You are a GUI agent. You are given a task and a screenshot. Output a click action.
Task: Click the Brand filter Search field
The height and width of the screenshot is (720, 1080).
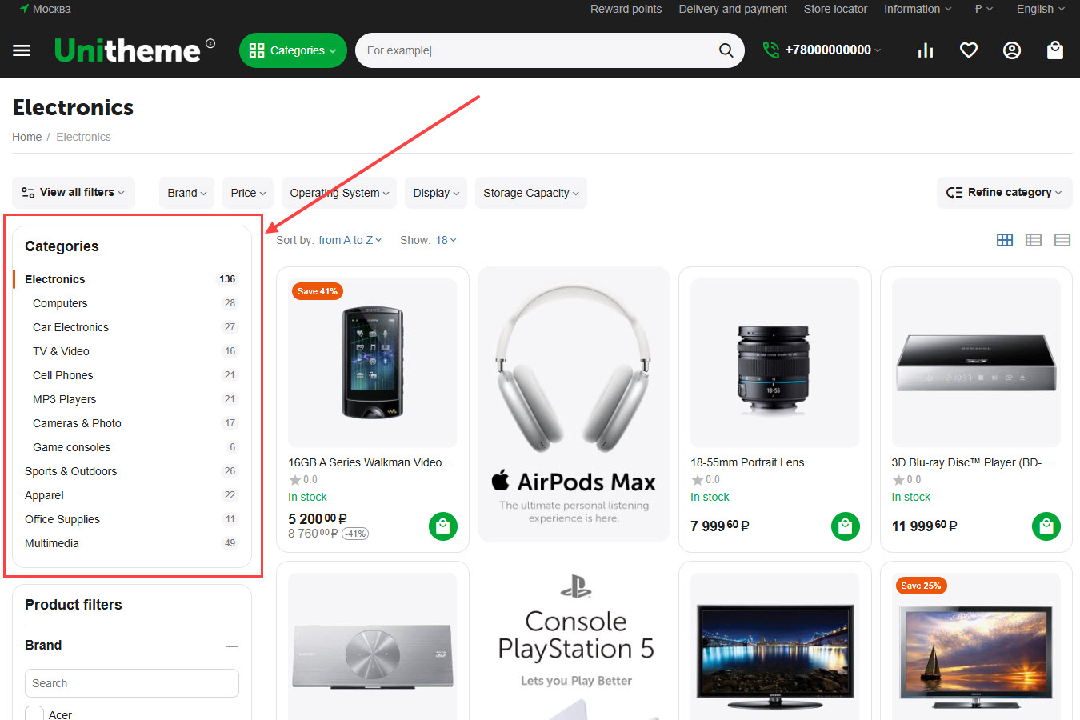(132, 683)
